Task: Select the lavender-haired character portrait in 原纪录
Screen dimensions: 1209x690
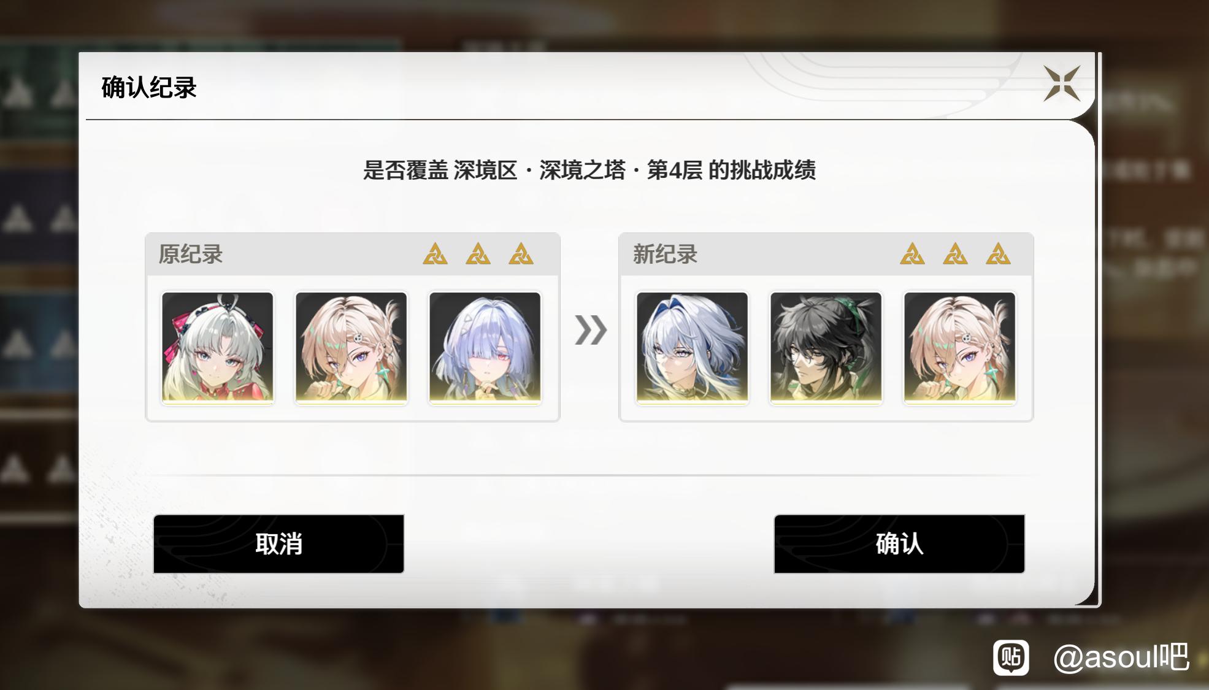Action: click(485, 348)
